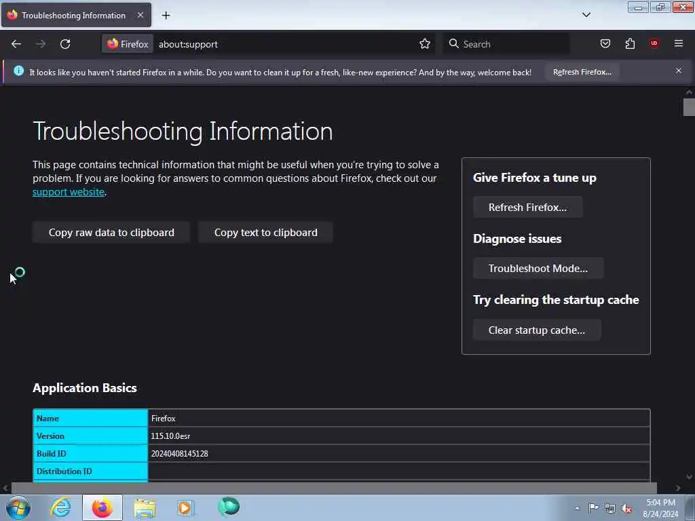The width and height of the screenshot is (695, 521).
Task: Bookmark this page with the star icon
Action: tap(425, 44)
